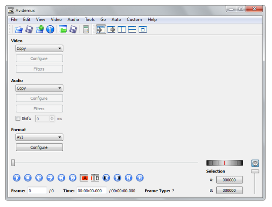
Task: Go to the first frame
Action: coord(128,178)
